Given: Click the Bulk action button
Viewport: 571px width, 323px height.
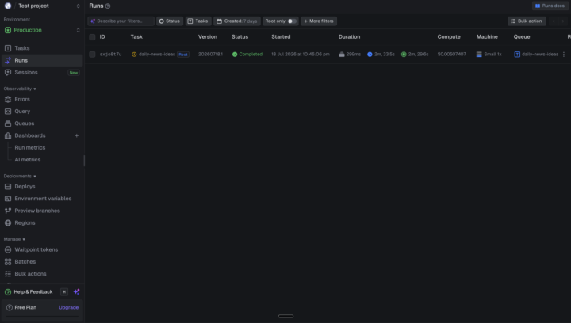Looking at the screenshot, I should point(527,21).
